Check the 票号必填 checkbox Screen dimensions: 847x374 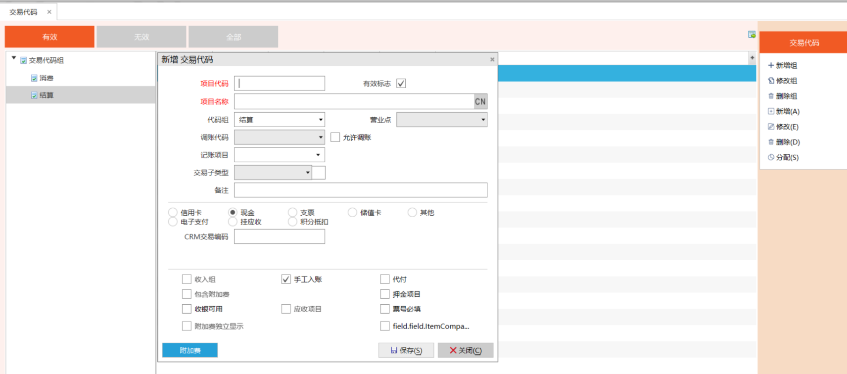point(385,309)
